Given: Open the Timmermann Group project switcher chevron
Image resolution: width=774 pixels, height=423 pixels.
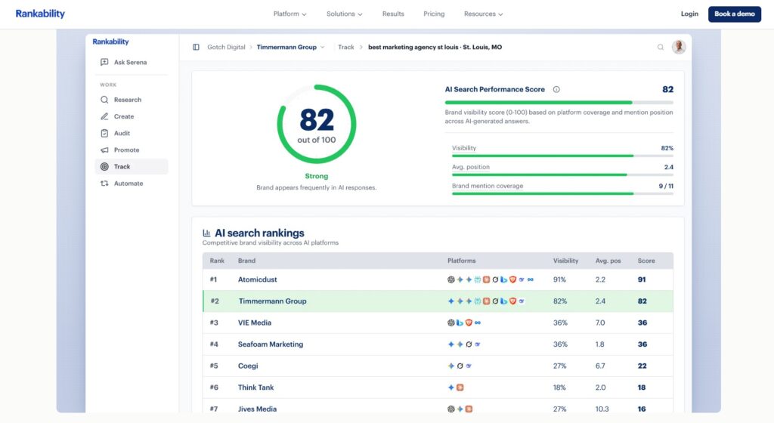Looking at the screenshot, I should (322, 48).
